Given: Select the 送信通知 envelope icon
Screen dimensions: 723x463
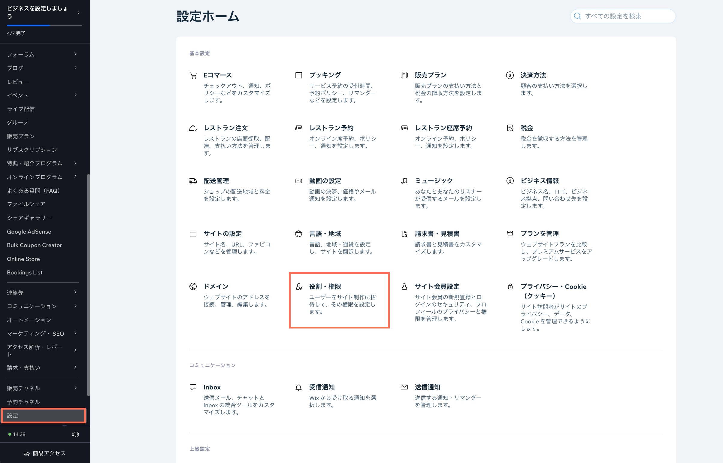Looking at the screenshot, I should 404,387.
